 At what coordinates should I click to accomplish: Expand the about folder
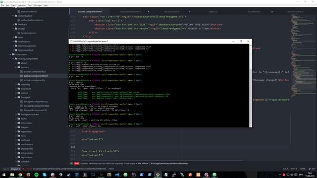click(x=16, y=63)
